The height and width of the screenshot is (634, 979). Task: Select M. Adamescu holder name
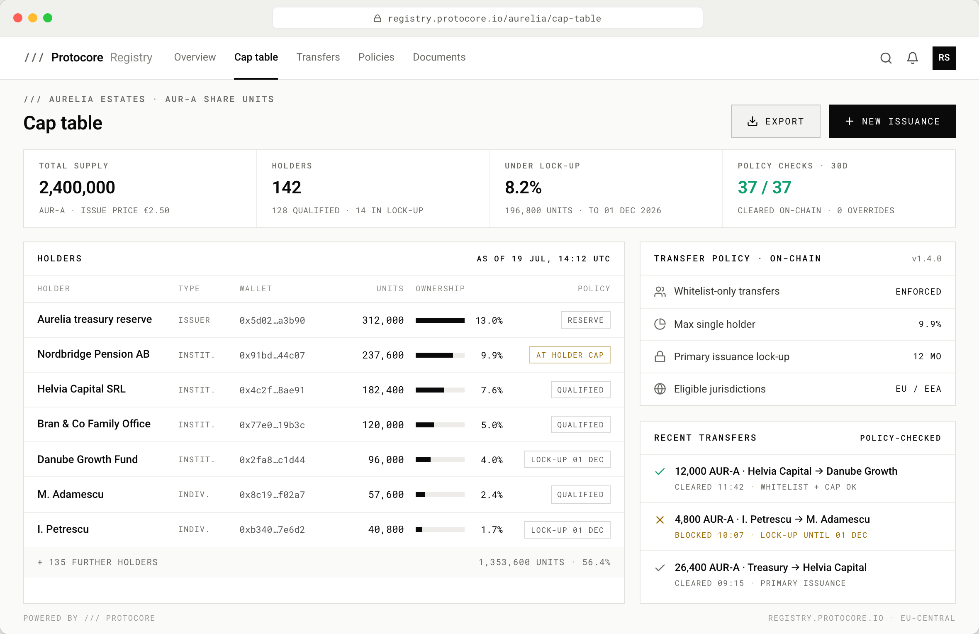tap(71, 494)
